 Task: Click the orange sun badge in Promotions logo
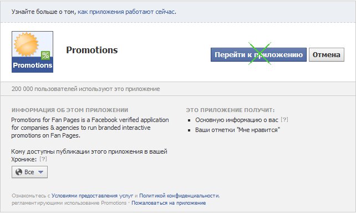(26, 44)
